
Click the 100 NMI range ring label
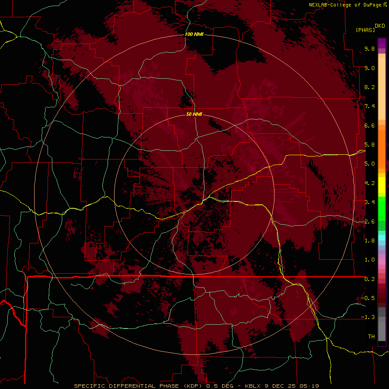coord(194,34)
